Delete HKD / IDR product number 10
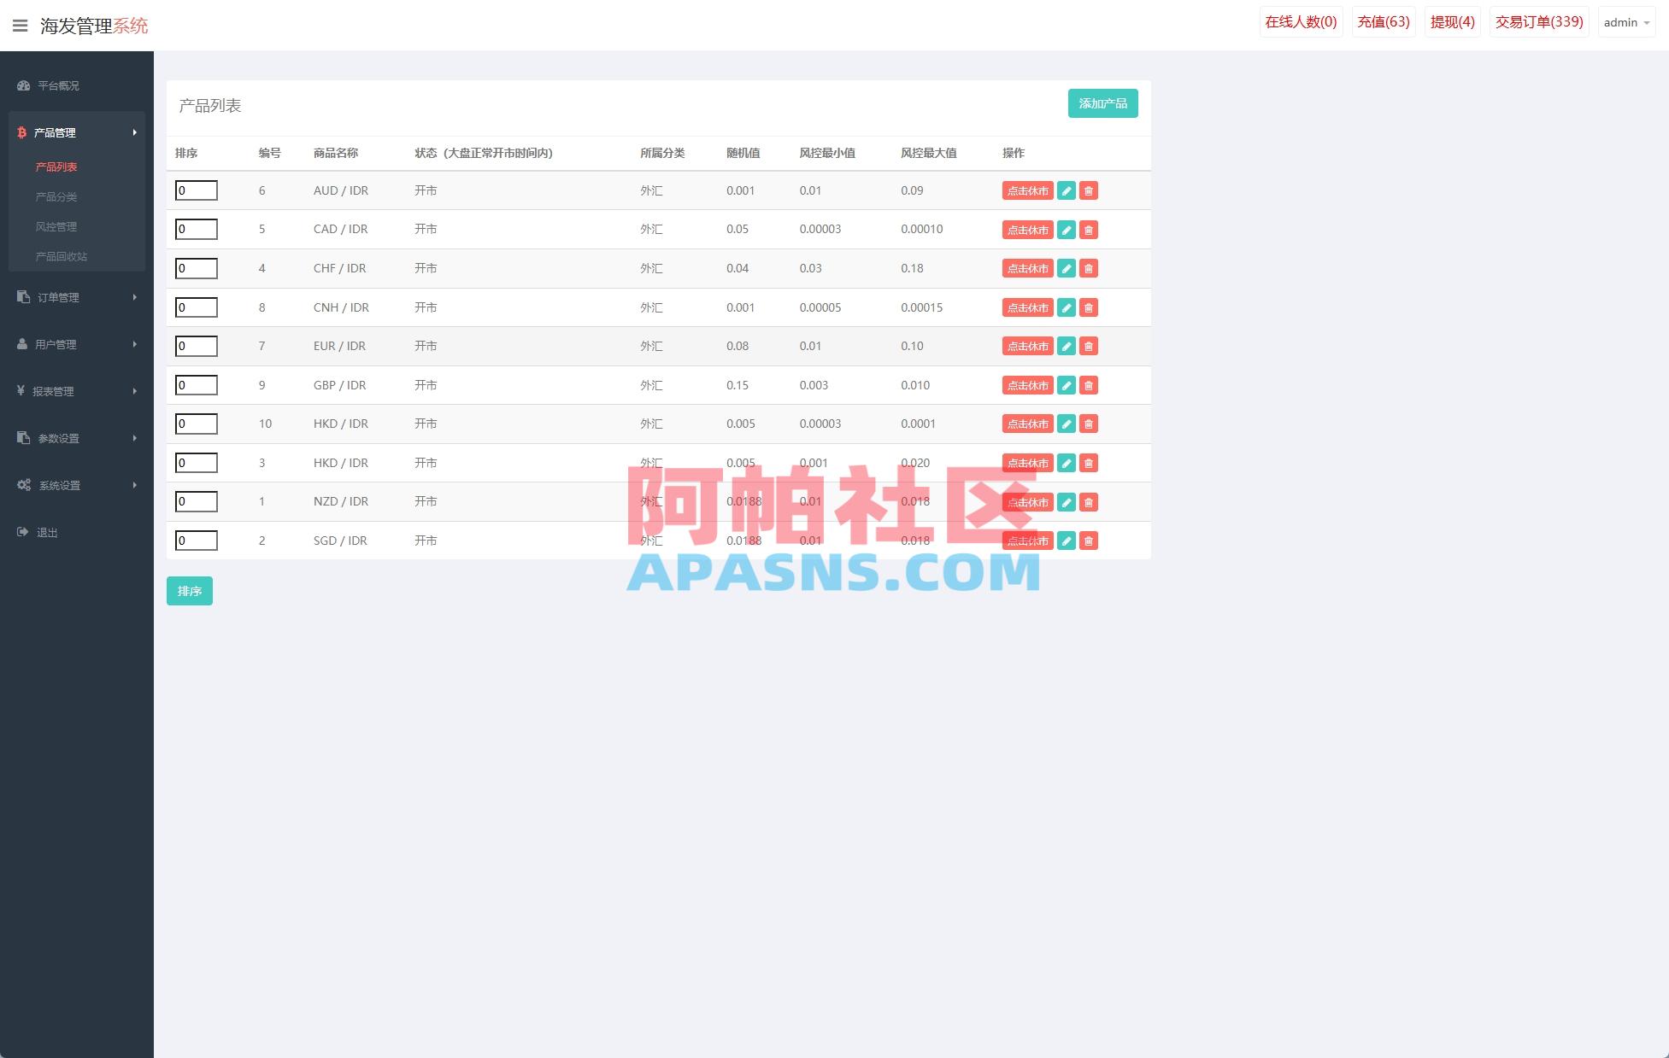Image resolution: width=1669 pixels, height=1058 pixels. pos(1089,424)
